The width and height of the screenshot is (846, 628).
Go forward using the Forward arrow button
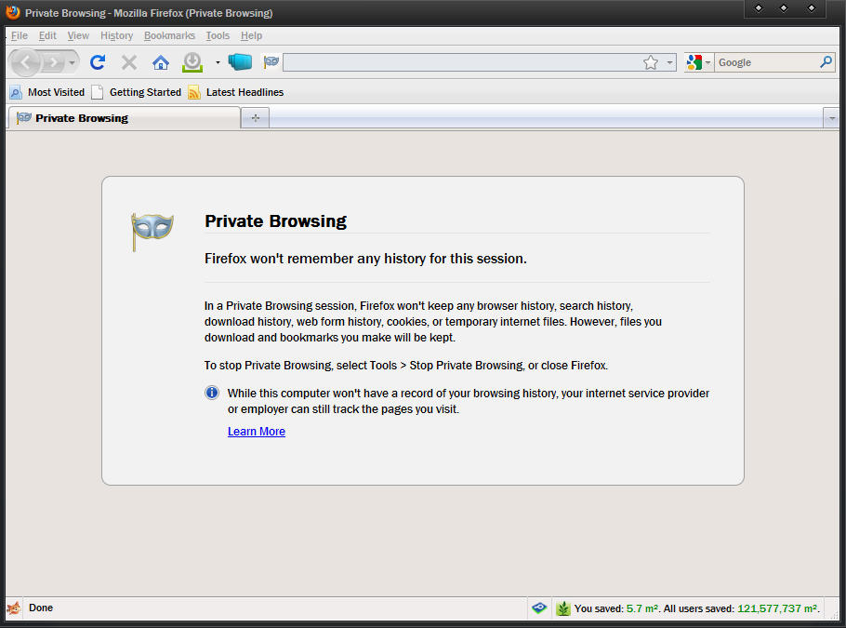point(52,62)
